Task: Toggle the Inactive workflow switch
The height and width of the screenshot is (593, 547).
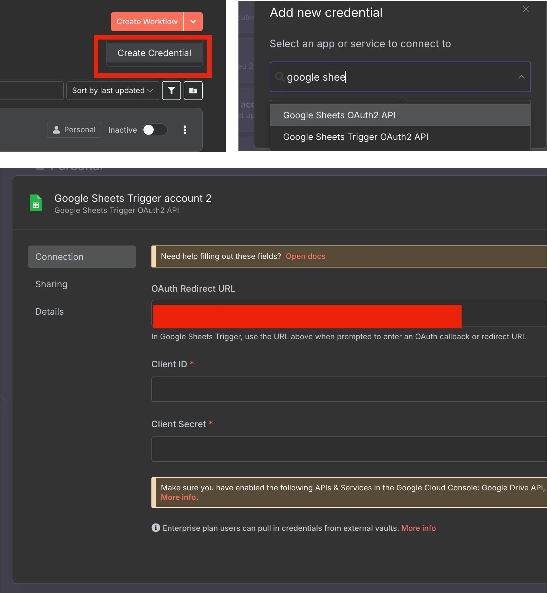Action: point(155,130)
